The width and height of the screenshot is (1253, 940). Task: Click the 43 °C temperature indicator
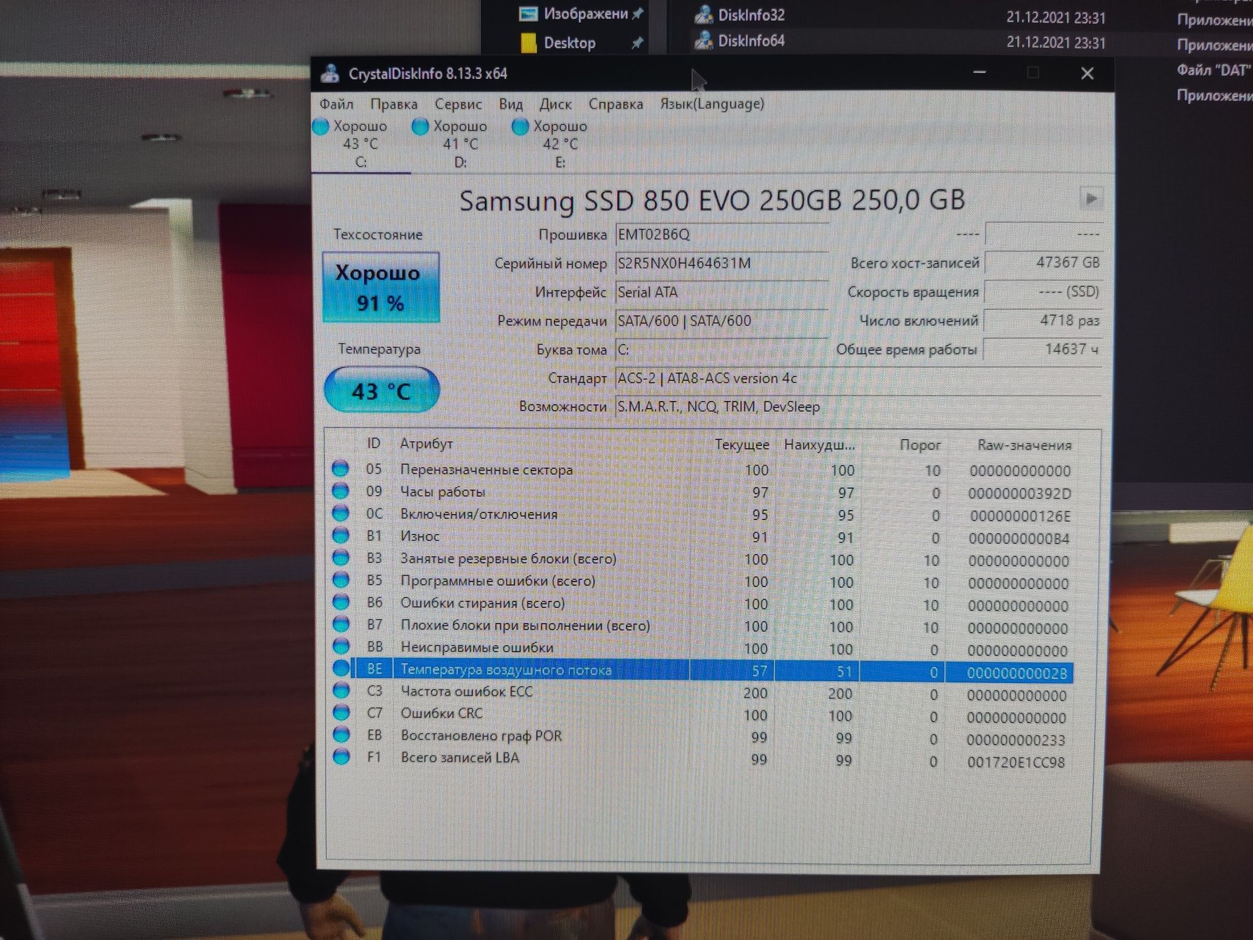click(x=382, y=391)
